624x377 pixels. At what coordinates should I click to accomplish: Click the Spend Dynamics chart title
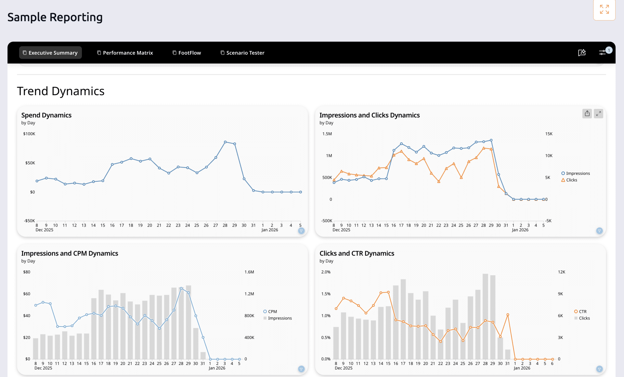46,115
